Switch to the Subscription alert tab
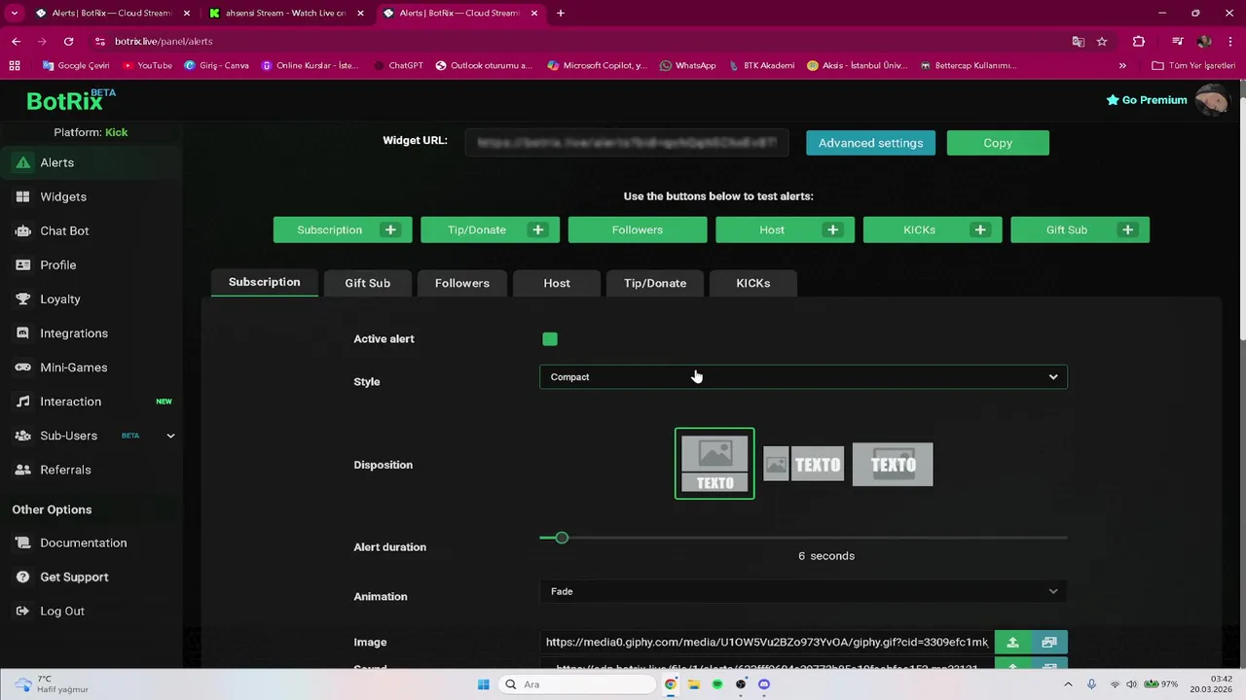This screenshot has width=1246, height=700. coord(264,282)
